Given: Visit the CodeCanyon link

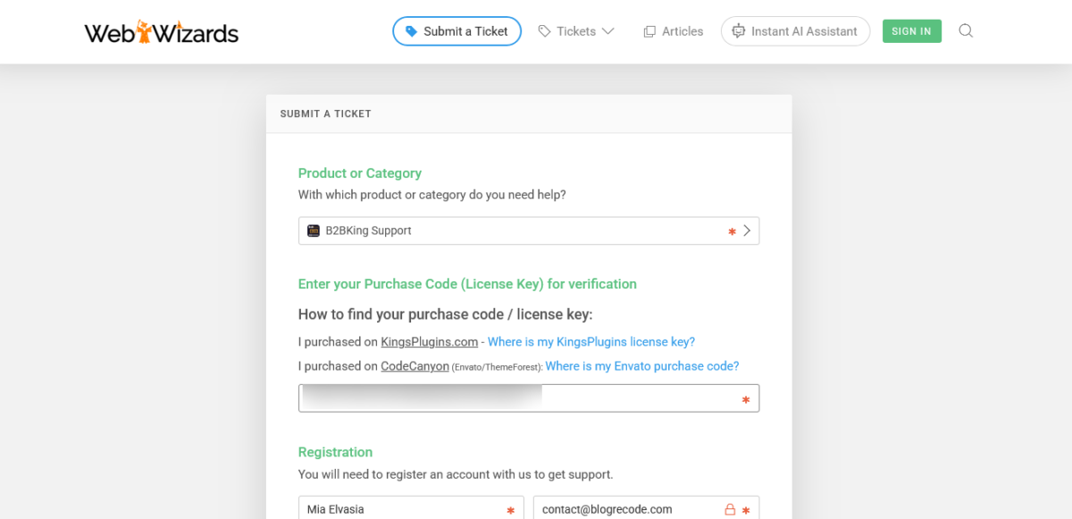Looking at the screenshot, I should 415,366.
